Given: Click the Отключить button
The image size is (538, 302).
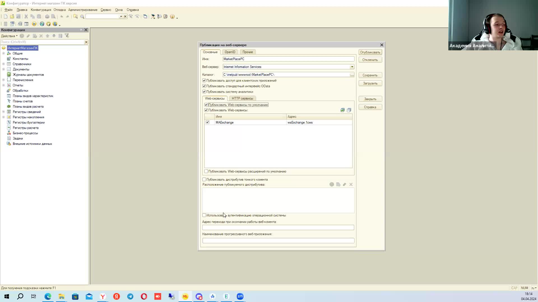Looking at the screenshot, I should point(370,60).
